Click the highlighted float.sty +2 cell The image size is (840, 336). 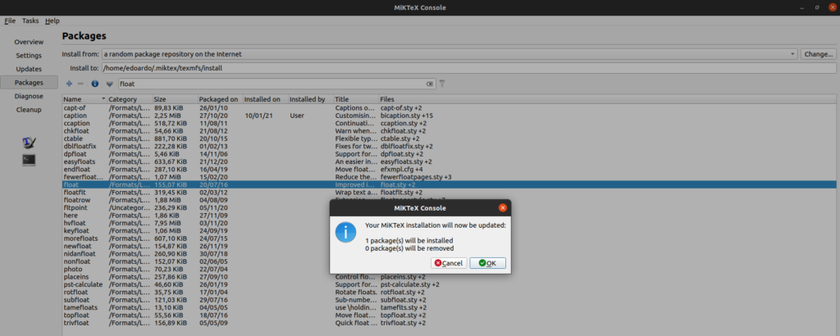pyautogui.click(x=398, y=184)
